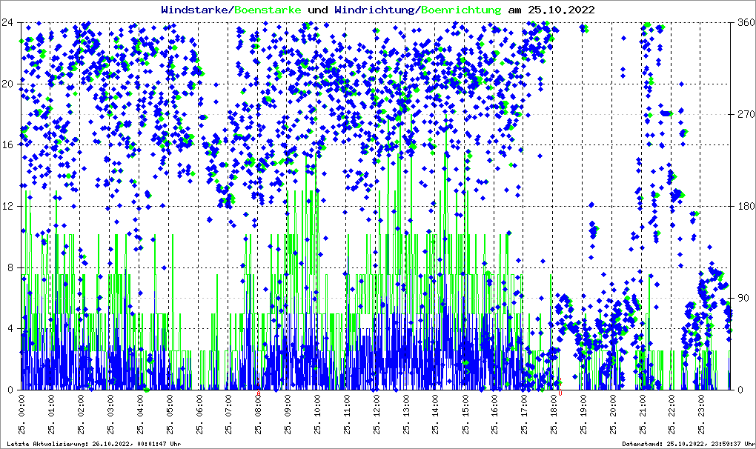Click the time label '25. 09:00'
Image resolution: width=756 pixels, height=449 pixels.
(x=288, y=414)
